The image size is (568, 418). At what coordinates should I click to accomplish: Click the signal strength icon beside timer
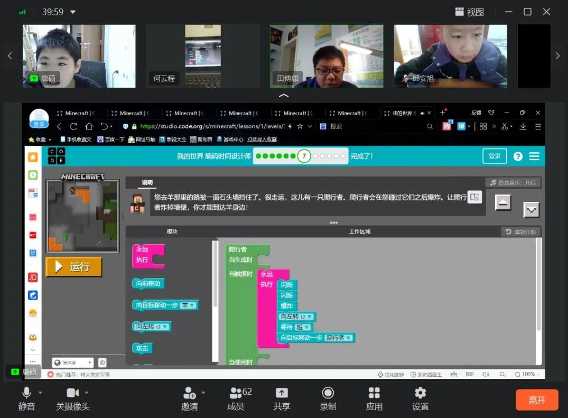coord(22,12)
